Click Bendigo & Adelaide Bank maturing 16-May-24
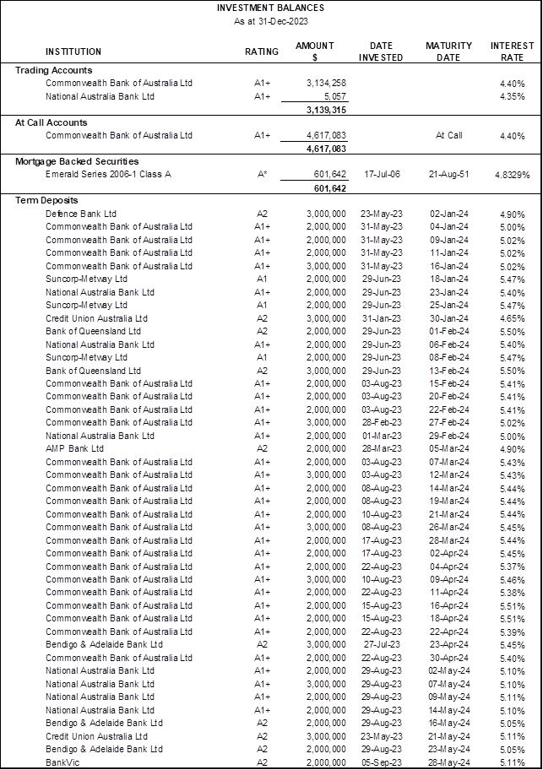 (x=104, y=724)
